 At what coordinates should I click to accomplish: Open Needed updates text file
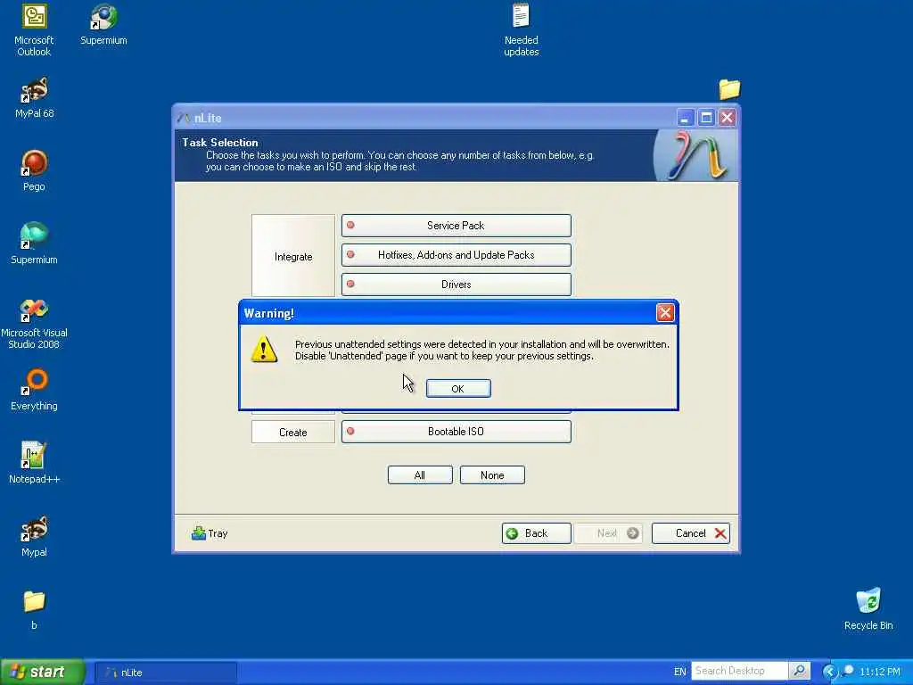[x=521, y=30]
